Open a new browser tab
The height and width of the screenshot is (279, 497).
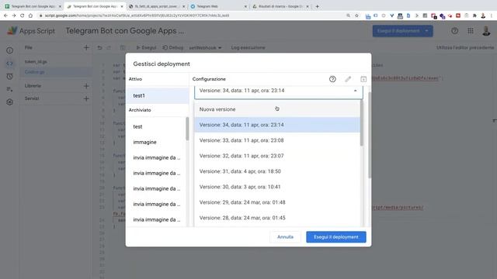[x=318, y=6]
